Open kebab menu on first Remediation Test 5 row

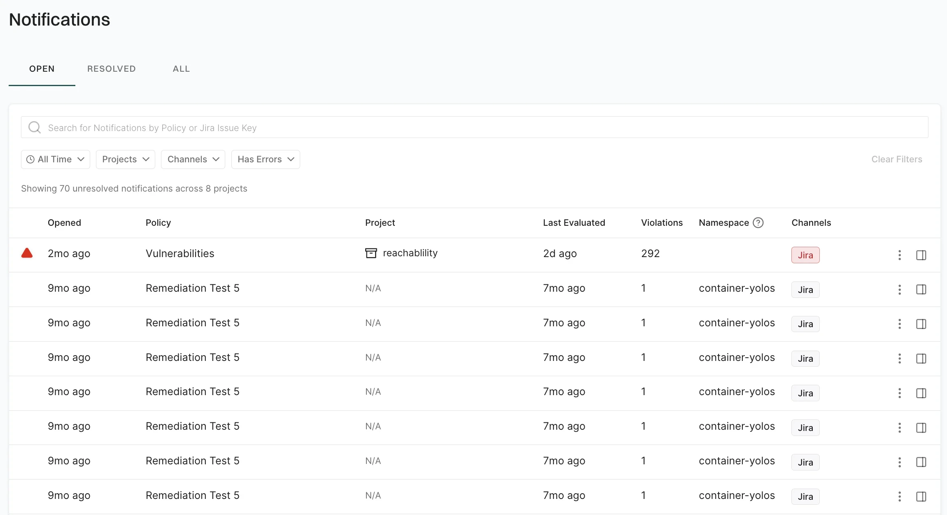(899, 290)
